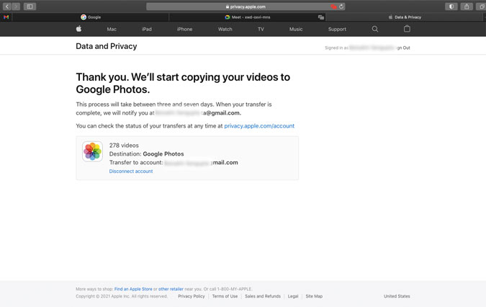
Task: Open the Watch menu item
Action: pyautogui.click(x=225, y=29)
